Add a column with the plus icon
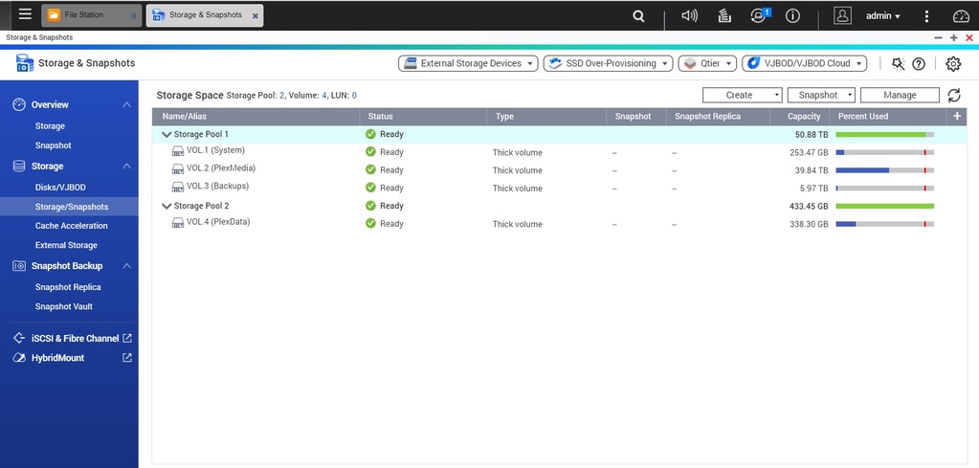979x468 pixels. point(957,116)
